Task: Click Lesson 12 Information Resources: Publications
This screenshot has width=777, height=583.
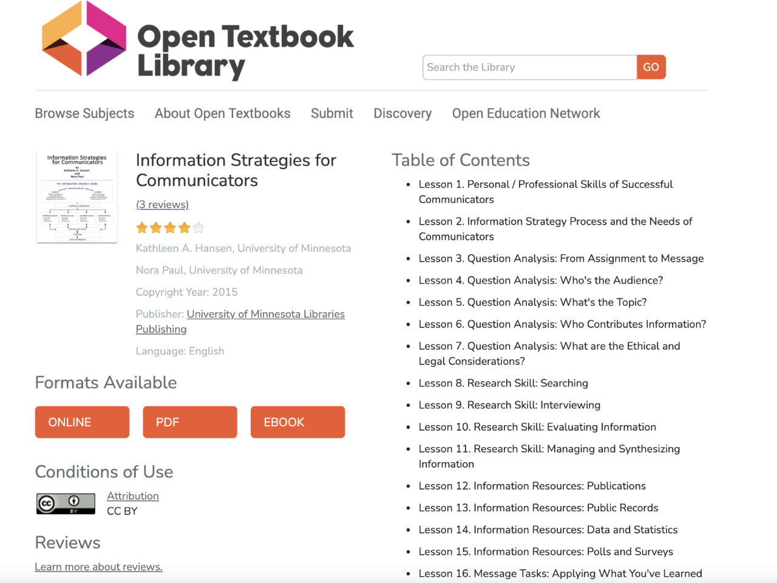Action: click(x=532, y=486)
